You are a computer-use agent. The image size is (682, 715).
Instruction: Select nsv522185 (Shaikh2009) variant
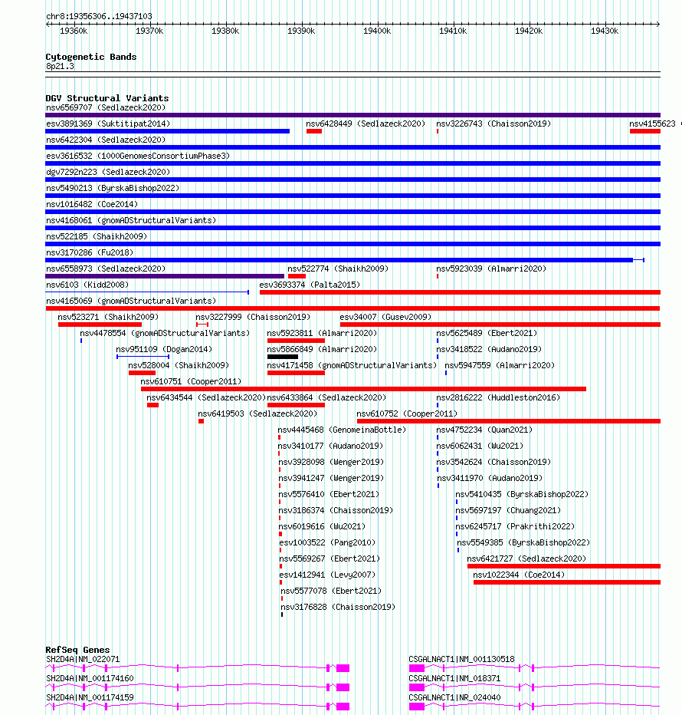click(97, 236)
